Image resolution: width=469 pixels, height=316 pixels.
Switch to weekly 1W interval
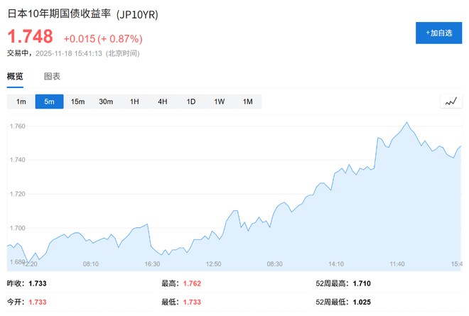(220, 102)
